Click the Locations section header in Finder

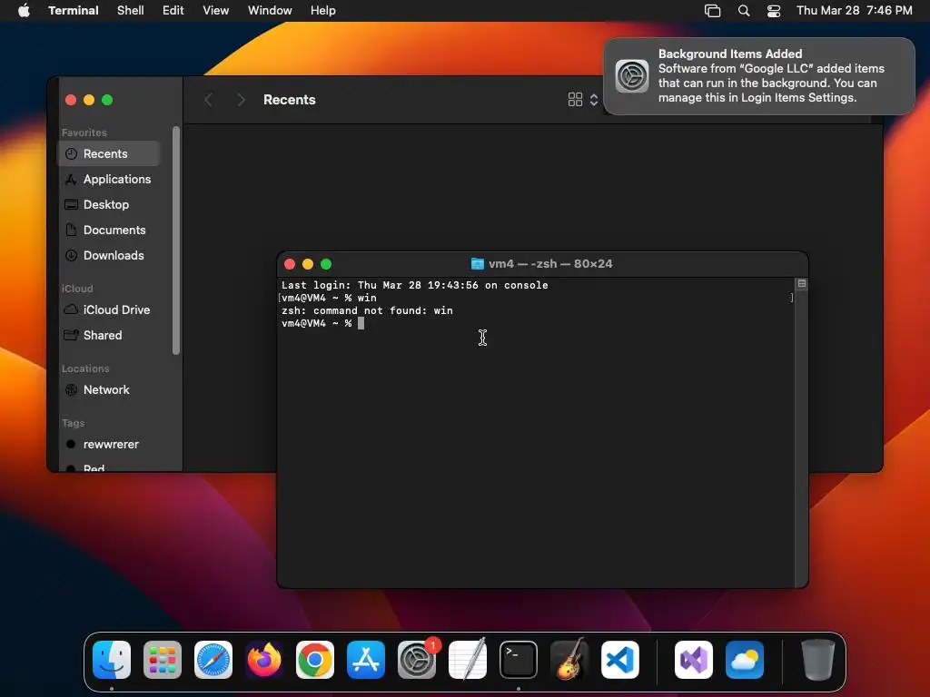[x=85, y=368]
